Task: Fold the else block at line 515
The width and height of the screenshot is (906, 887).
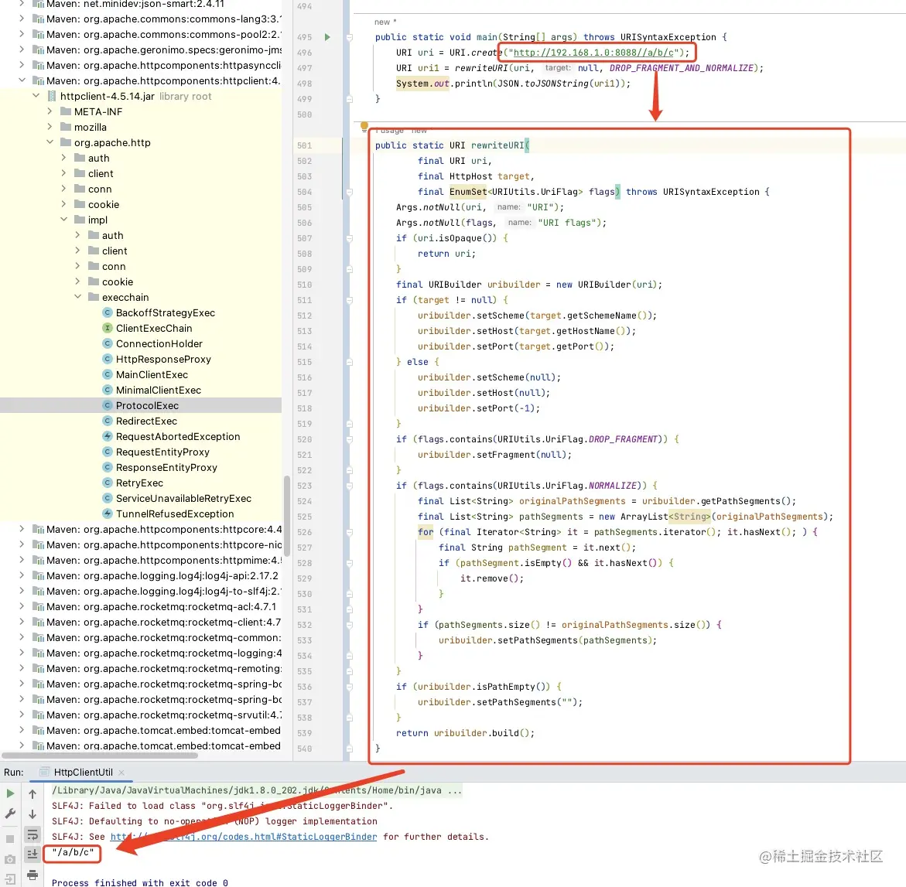Action: tap(350, 362)
